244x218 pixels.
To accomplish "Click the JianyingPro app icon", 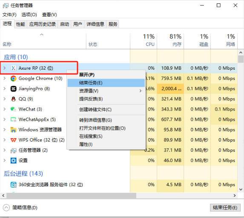I will tap(14, 89).
